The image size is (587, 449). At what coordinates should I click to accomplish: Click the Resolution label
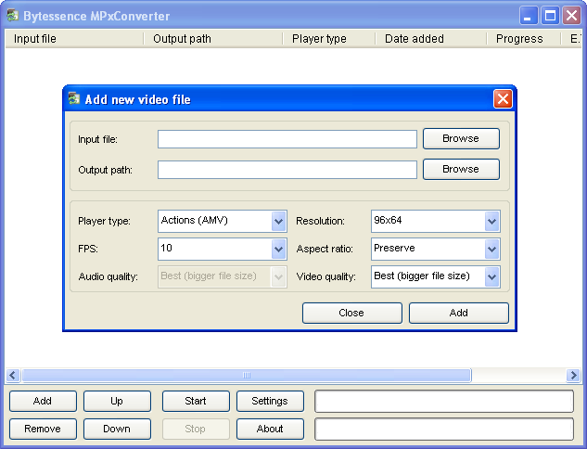coord(320,221)
